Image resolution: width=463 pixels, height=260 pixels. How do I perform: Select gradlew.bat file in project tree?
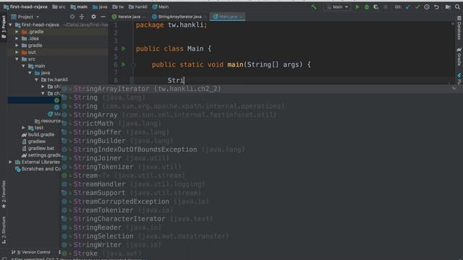tap(38, 148)
